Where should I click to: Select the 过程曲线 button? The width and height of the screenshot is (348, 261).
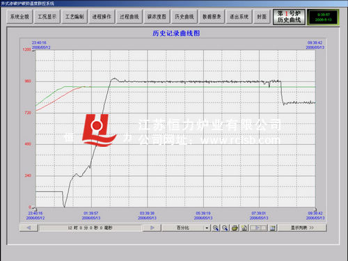pyautogui.click(x=129, y=17)
